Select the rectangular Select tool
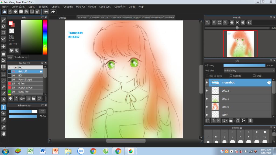276x155 pixels. [3, 74]
